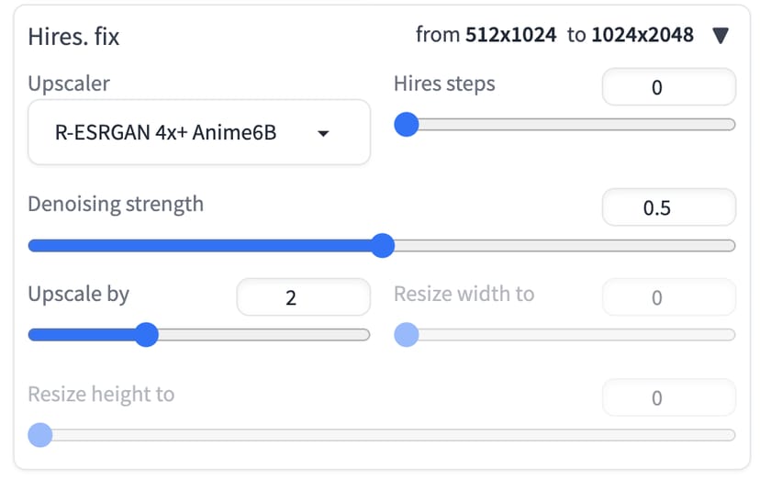The height and width of the screenshot is (480, 760).
Task: Click the Resize width to slider handle
Action: 407,335
